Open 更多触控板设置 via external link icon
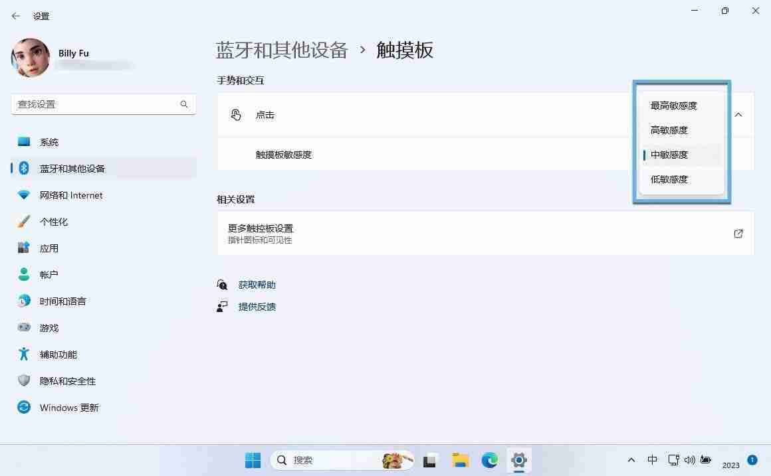This screenshot has width=771, height=476. click(738, 233)
